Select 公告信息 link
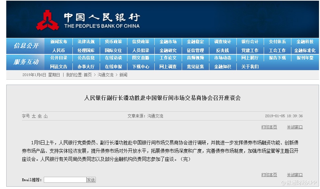The width and height of the screenshot is (320, 189). (86, 58)
